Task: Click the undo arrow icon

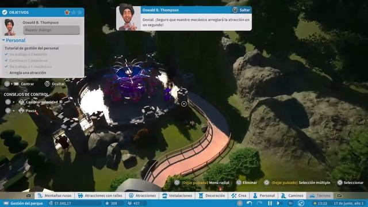Action: [249, 203]
